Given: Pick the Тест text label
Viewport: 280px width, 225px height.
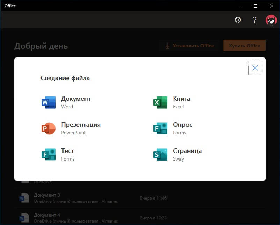Looking at the screenshot, I should click(x=68, y=151).
